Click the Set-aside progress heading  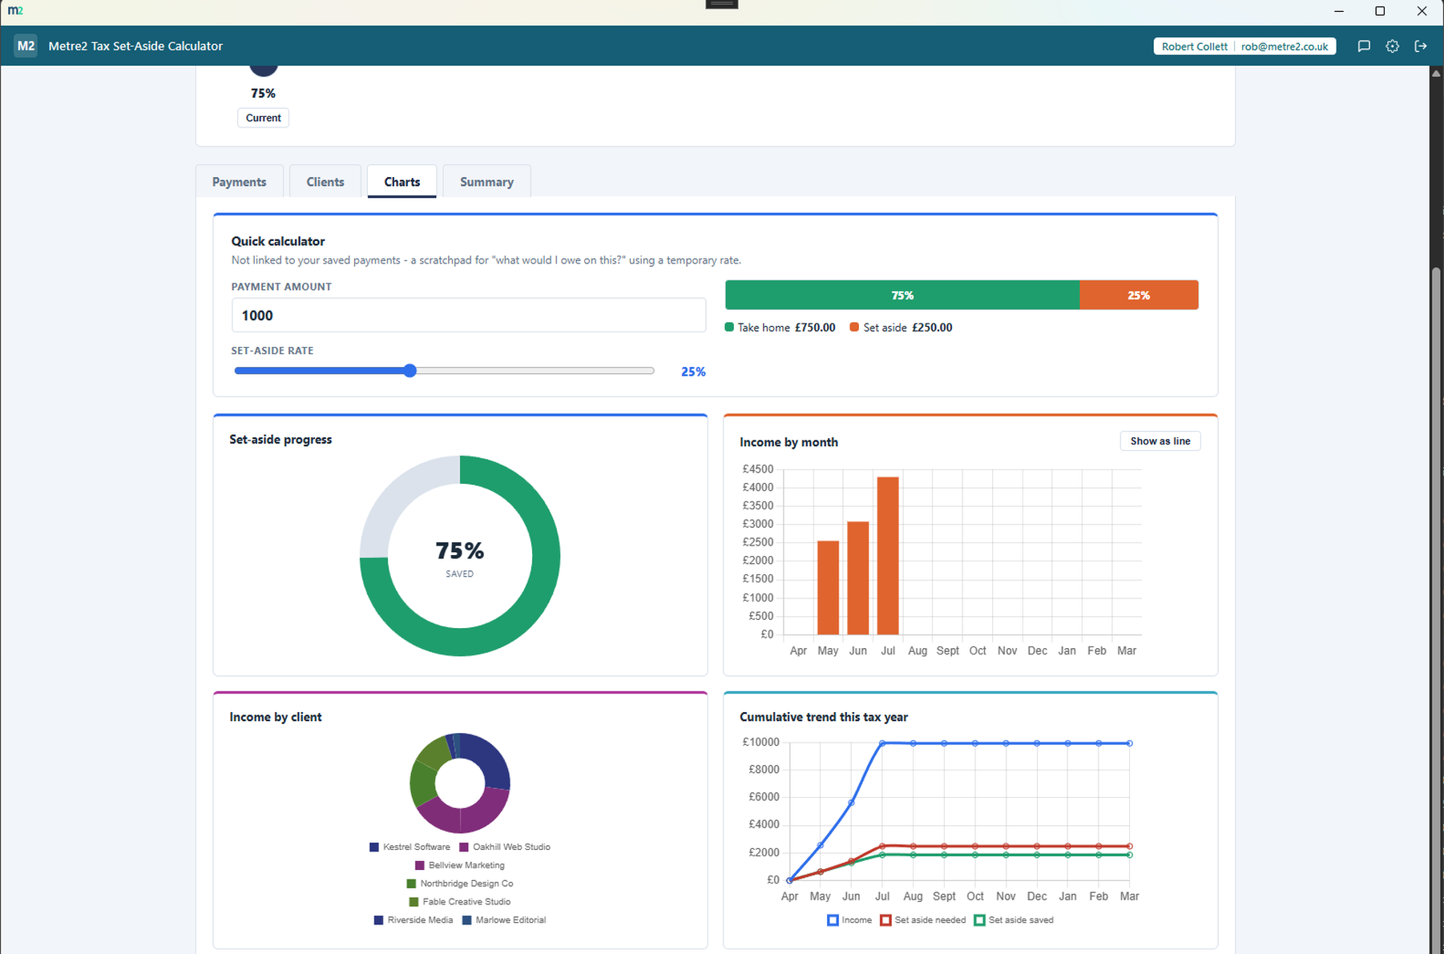[280, 440]
